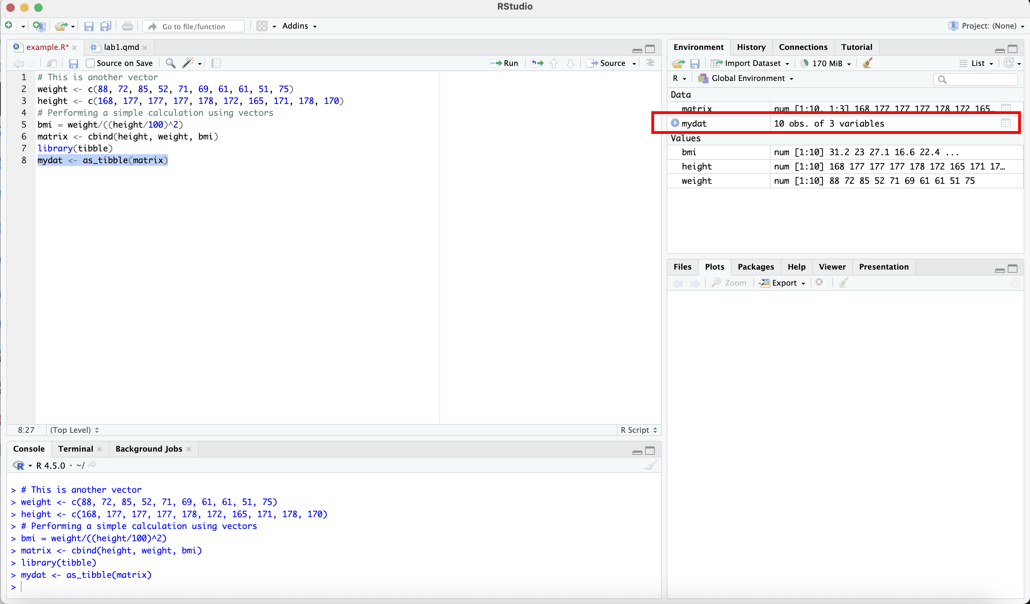Click the Save all documents icon

pos(106,26)
